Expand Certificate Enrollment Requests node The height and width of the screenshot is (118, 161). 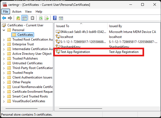(x=4, y=92)
